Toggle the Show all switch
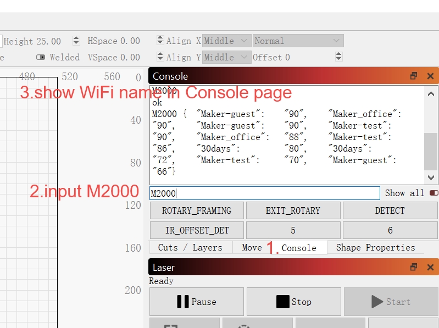Screen dimensions: 439x328 [x=434, y=193]
